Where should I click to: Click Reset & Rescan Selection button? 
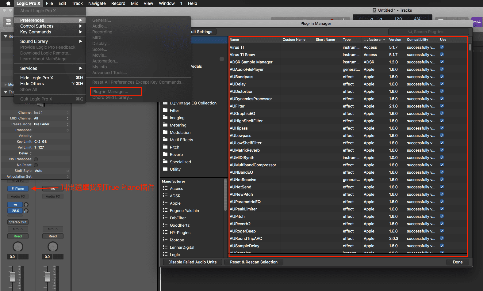pos(254,262)
